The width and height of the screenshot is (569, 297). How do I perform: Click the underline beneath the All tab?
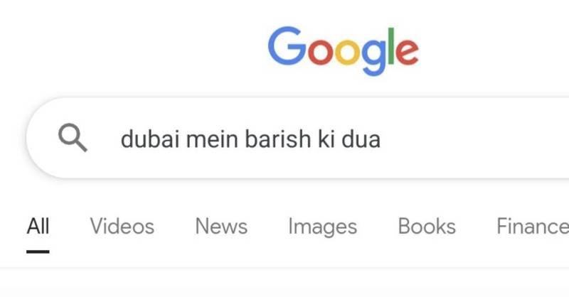(38, 252)
